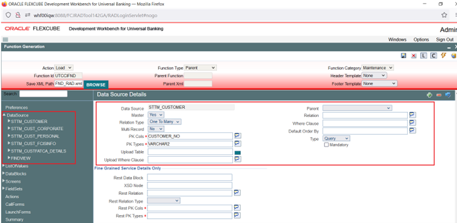Click the teal icon beside Upload Table
457x223 pixels.
click(238, 153)
